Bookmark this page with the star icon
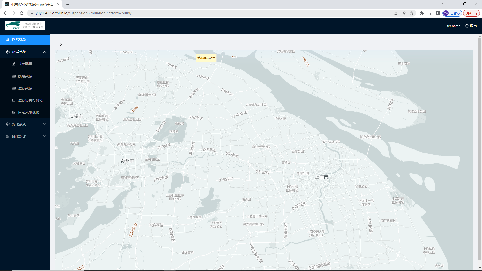The height and width of the screenshot is (271, 482). tap(412, 13)
